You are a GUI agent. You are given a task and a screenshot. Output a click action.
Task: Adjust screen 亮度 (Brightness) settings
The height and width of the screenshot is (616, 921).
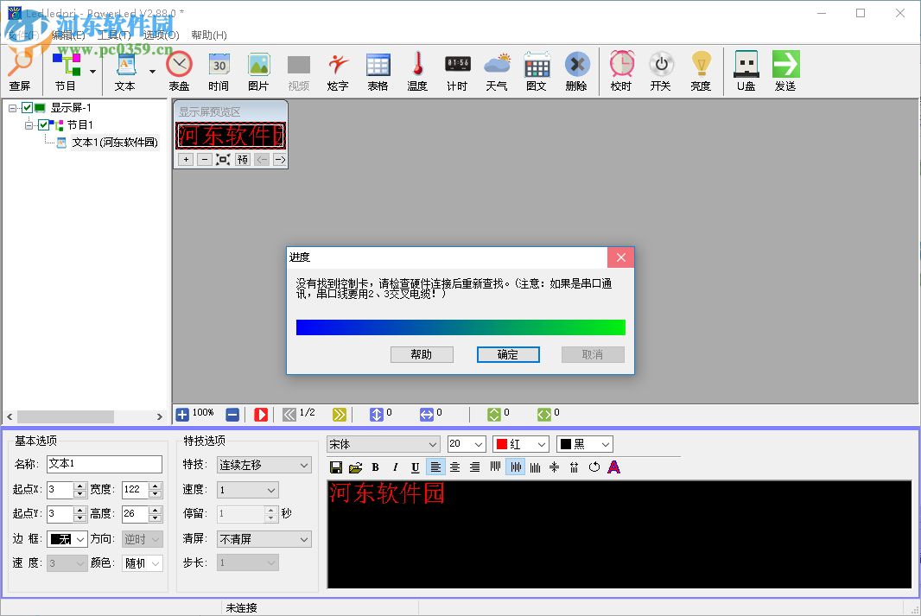(x=701, y=69)
